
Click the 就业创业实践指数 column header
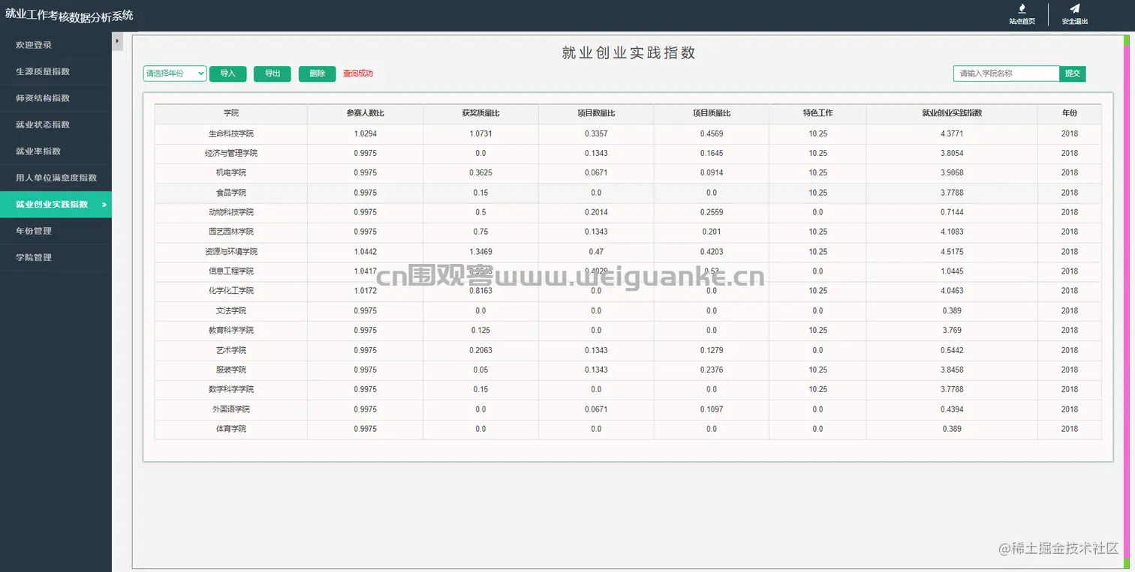point(952,113)
